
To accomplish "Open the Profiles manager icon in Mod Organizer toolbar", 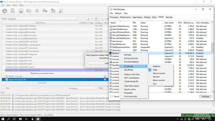I will coord(29,11).
